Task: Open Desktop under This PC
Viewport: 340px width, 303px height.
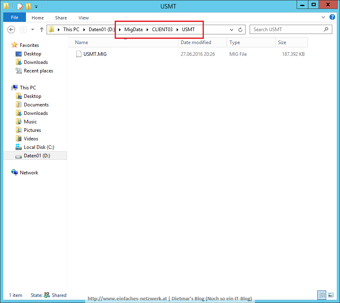Action: click(32, 96)
